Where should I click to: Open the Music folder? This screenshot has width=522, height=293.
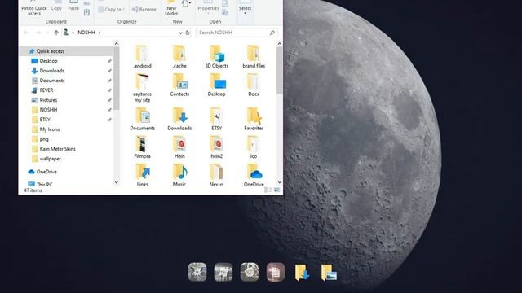(179, 175)
